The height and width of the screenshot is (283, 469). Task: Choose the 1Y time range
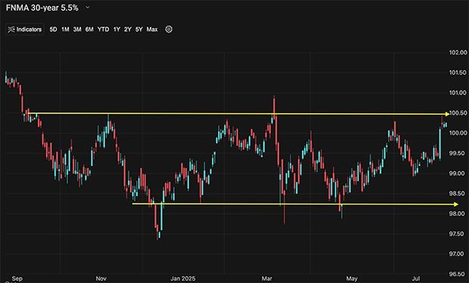click(116, 29)
